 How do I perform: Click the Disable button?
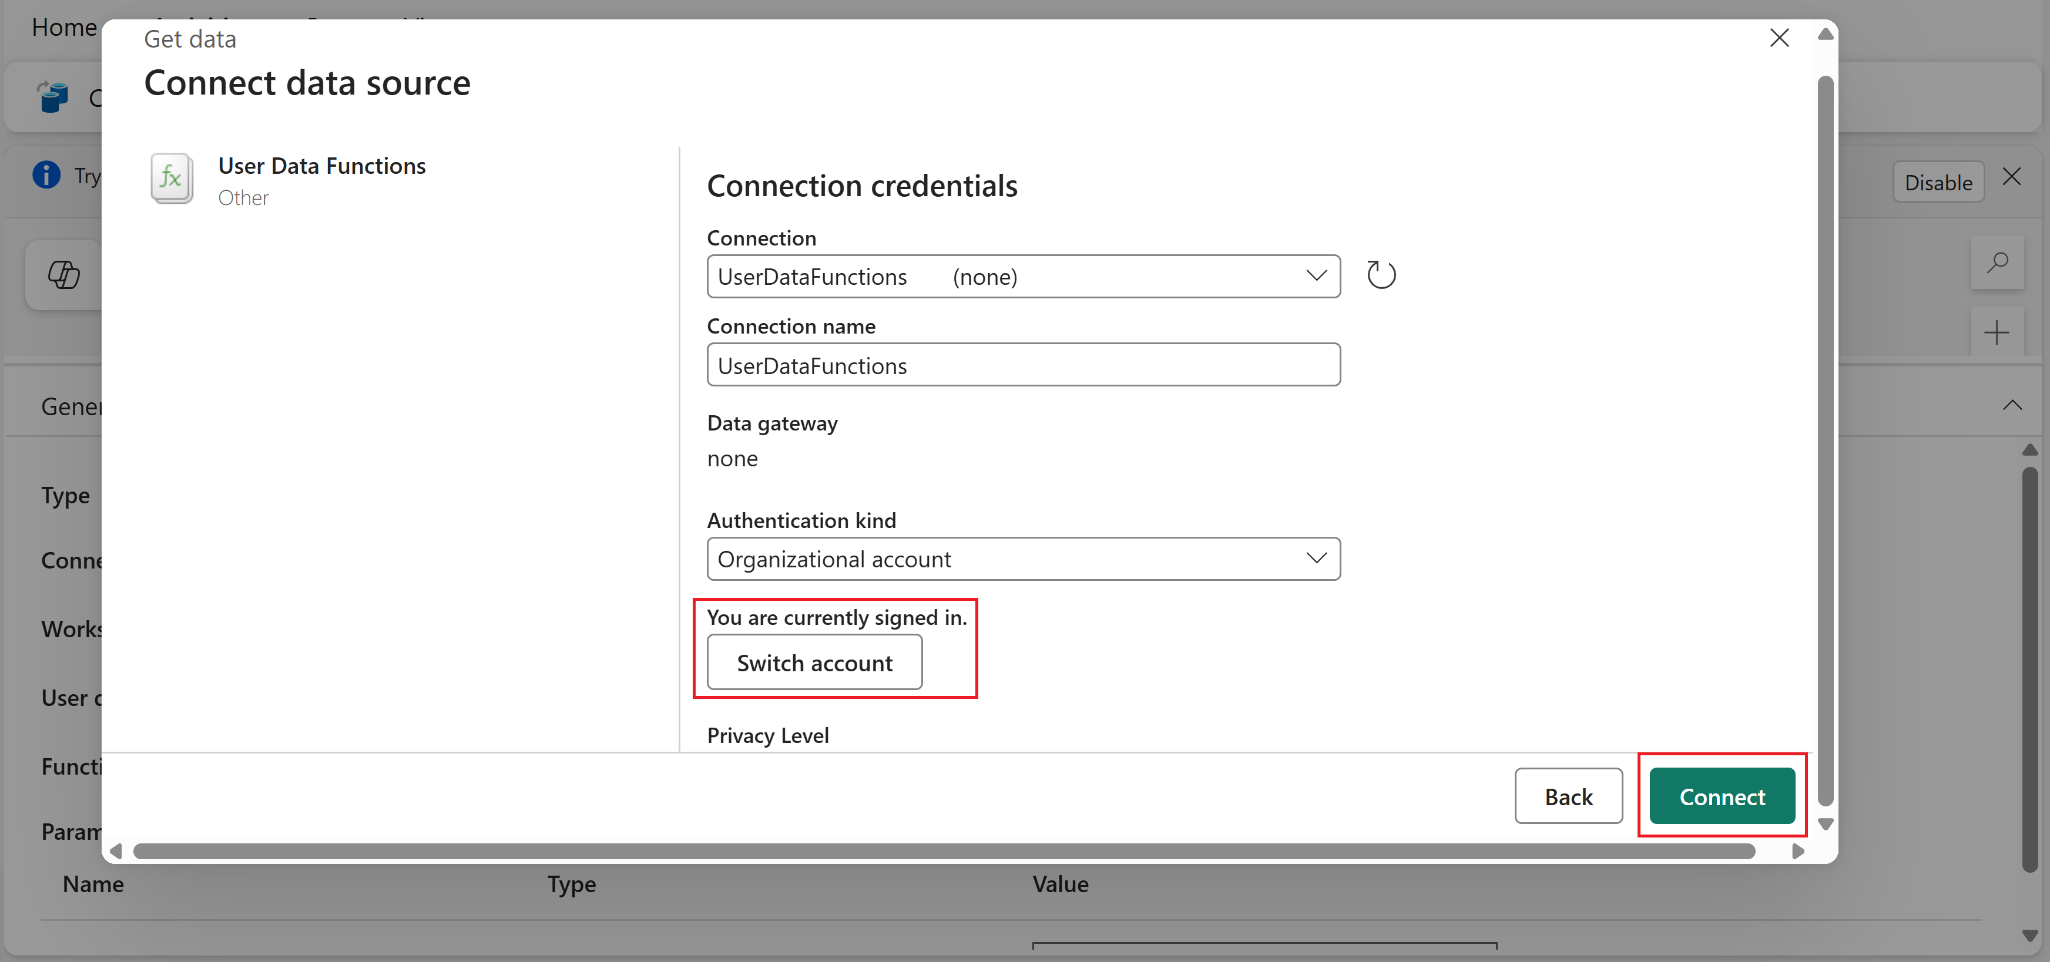[x=1938, y=182]
